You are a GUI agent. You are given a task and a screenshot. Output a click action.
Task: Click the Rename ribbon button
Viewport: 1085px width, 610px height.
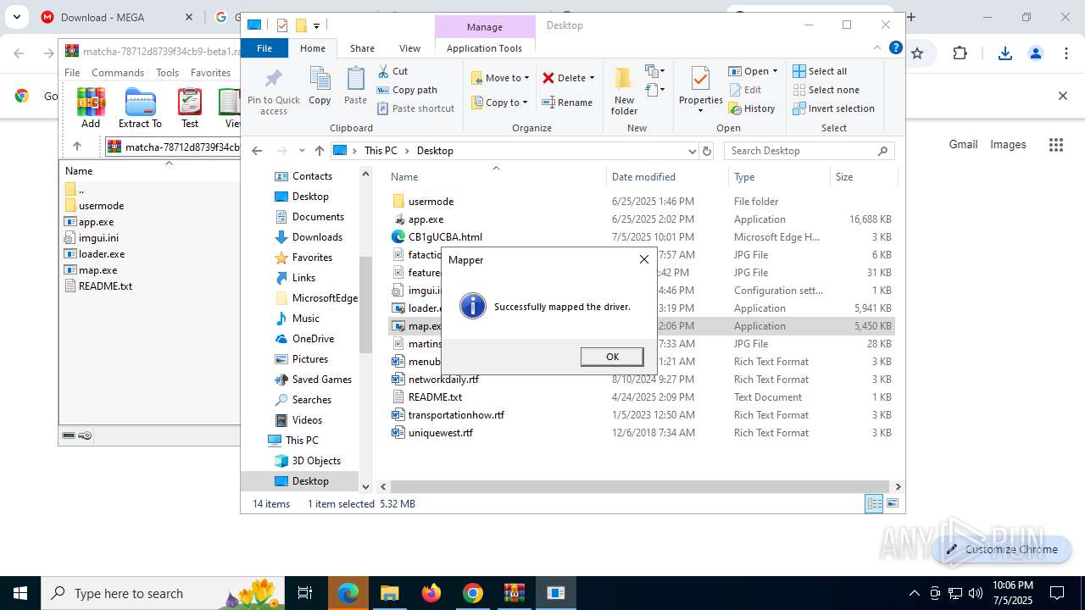point(567,103)
